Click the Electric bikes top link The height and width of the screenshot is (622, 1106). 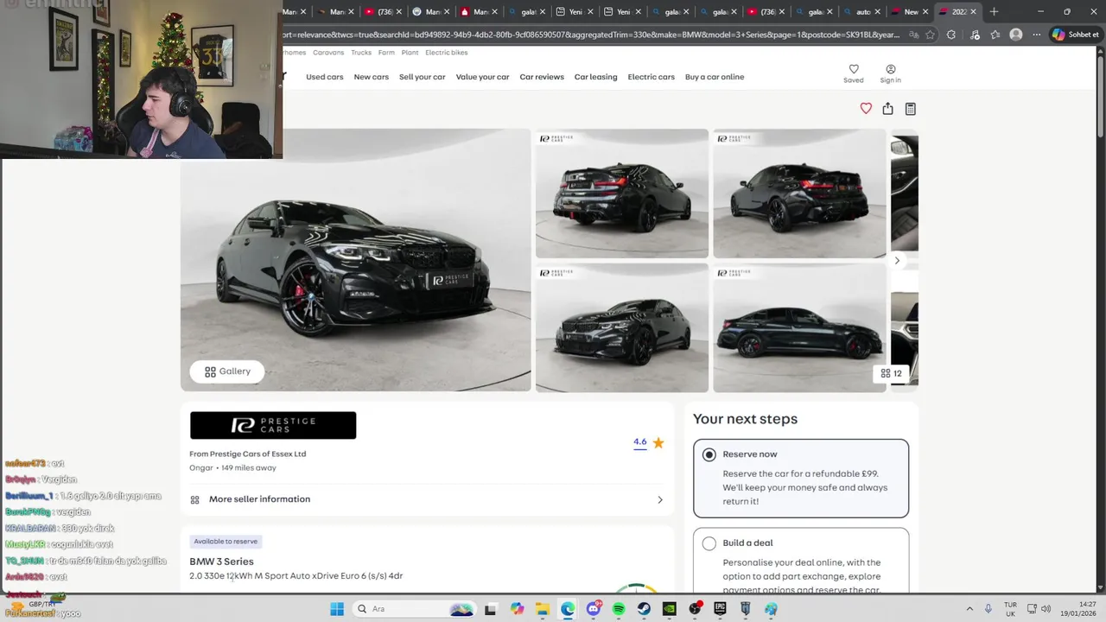pyautogui.click(x=447, y=53)
